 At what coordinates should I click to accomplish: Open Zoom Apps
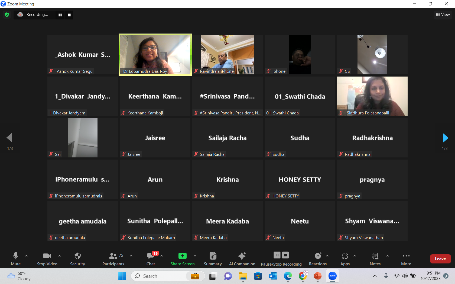345,259
